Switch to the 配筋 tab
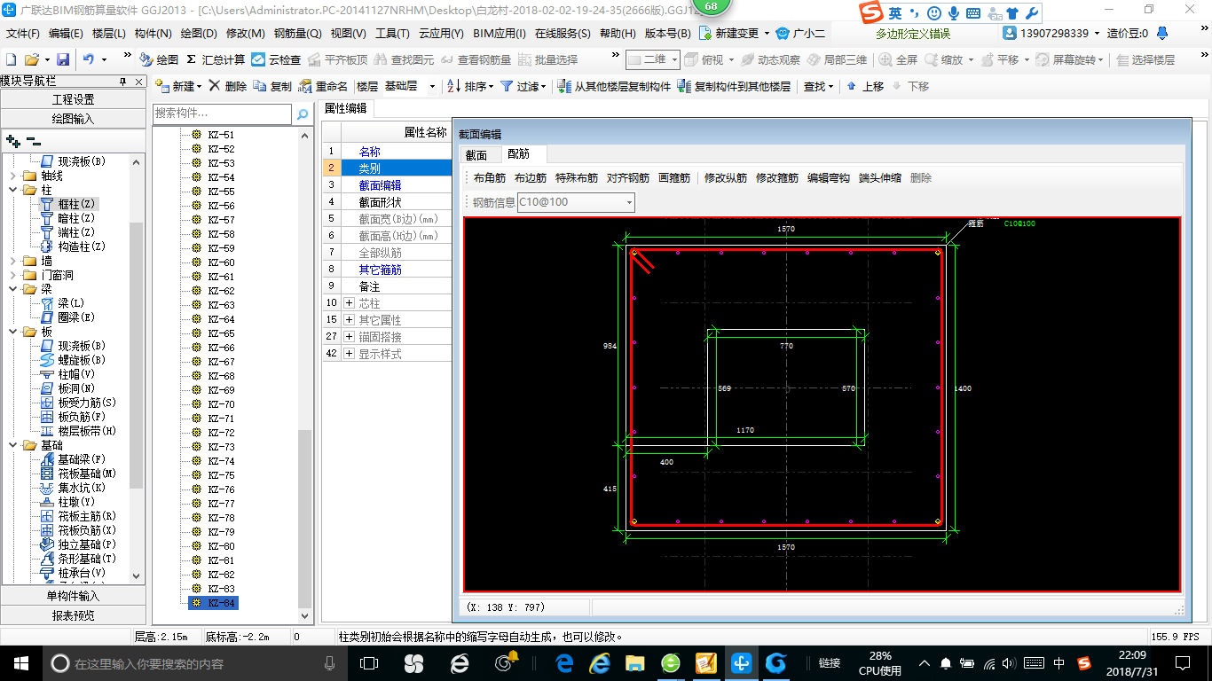This screenshot has width=1212, height=681. (519, 154)
